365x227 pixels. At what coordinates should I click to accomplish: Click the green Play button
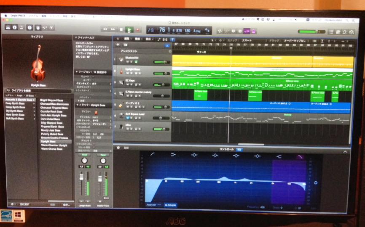(129, 30)
